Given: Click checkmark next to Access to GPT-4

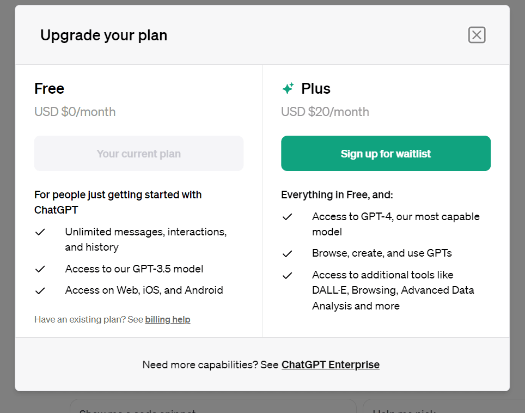Looking at the screenshot, I should (287, 217).
